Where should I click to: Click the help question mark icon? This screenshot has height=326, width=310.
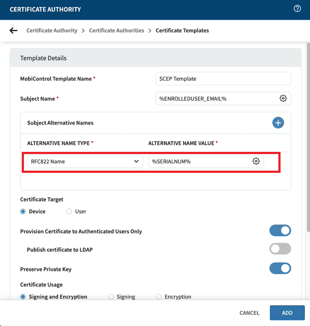pos(298,9)
